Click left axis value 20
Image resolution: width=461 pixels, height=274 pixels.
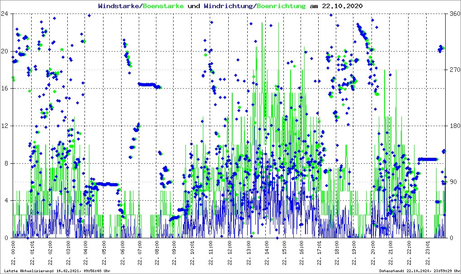click(4, 51)
